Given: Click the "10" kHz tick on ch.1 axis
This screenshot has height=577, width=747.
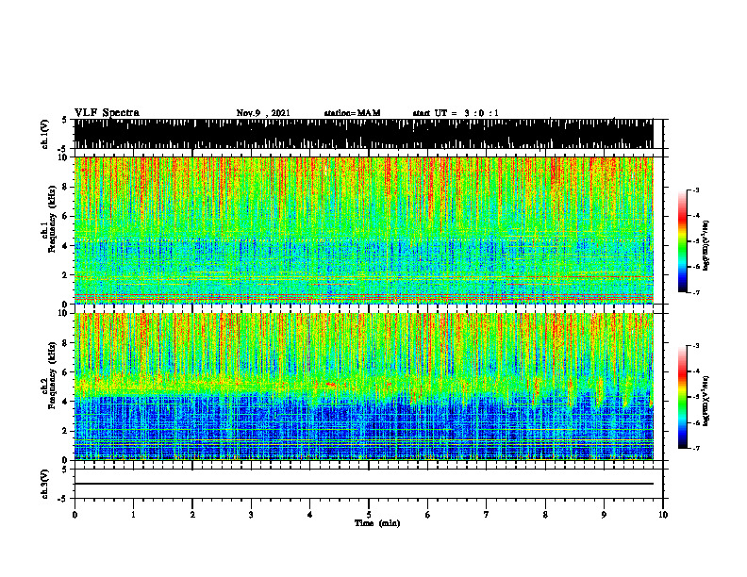Looking at the screenshot, I should coord(64,157).
